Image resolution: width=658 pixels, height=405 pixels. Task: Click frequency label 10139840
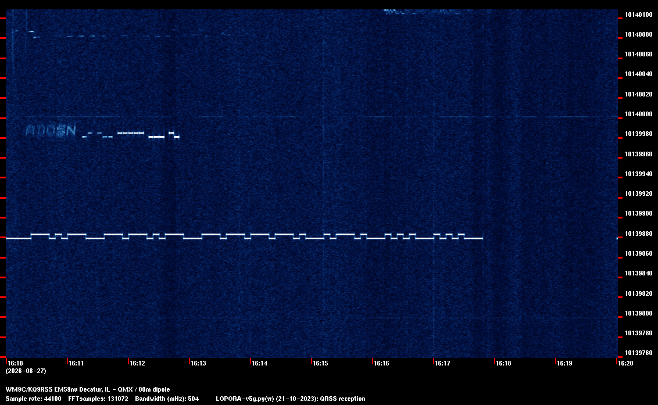(x=639, y=273)
